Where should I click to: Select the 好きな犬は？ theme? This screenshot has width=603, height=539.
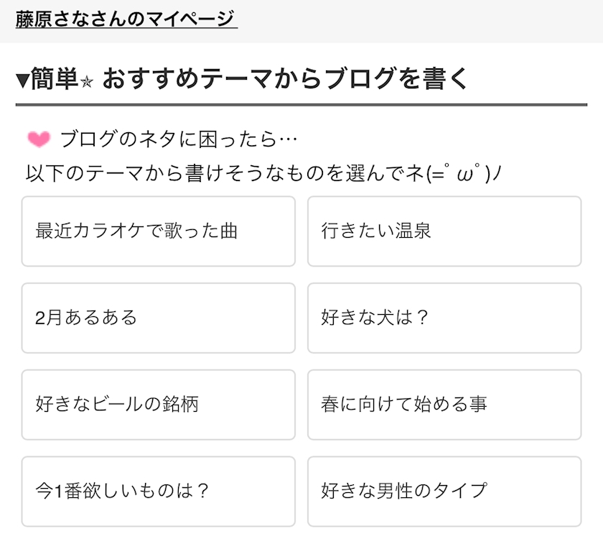tap(444, 318)
